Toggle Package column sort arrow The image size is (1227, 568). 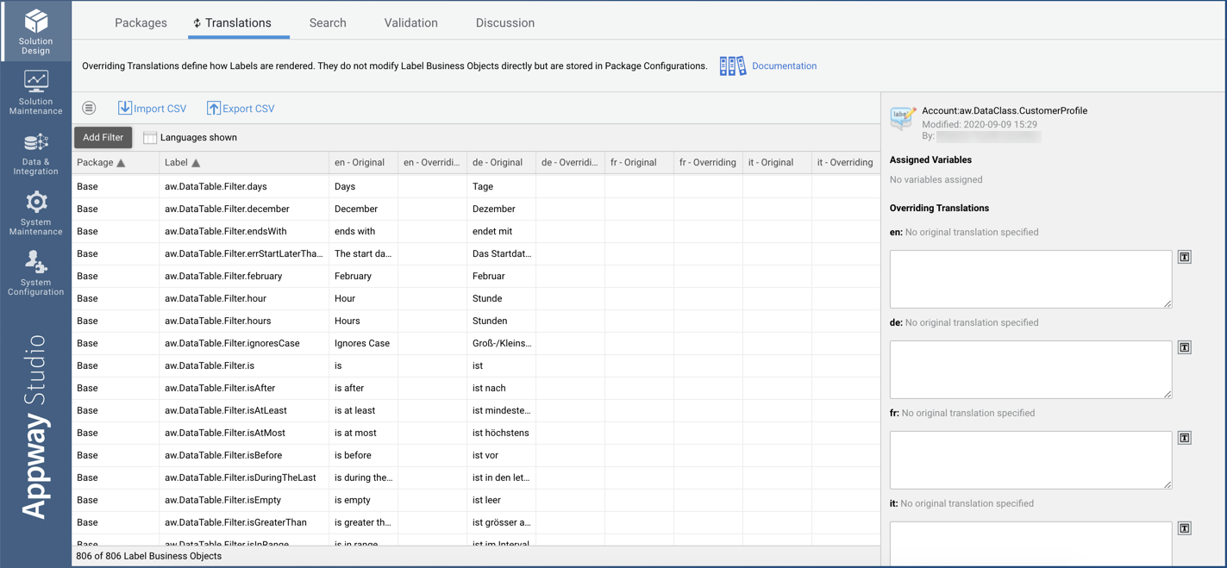[121, 163]
